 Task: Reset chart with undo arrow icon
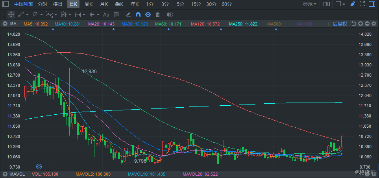pyautogui.click(x=354, y=24)
